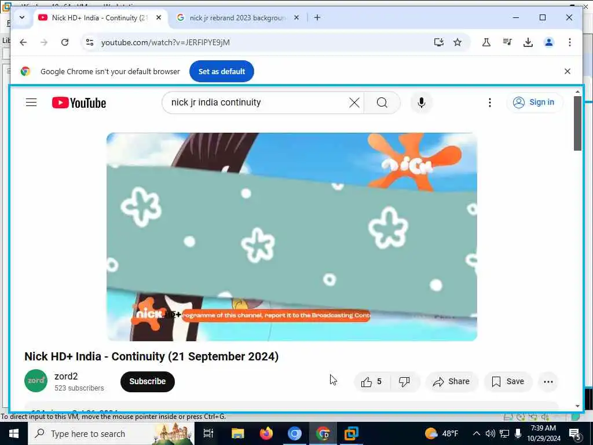The height and width of the screenshot is (445, 593).
Task: Open File Explorer from the taskbar
Action: point(237,433)
